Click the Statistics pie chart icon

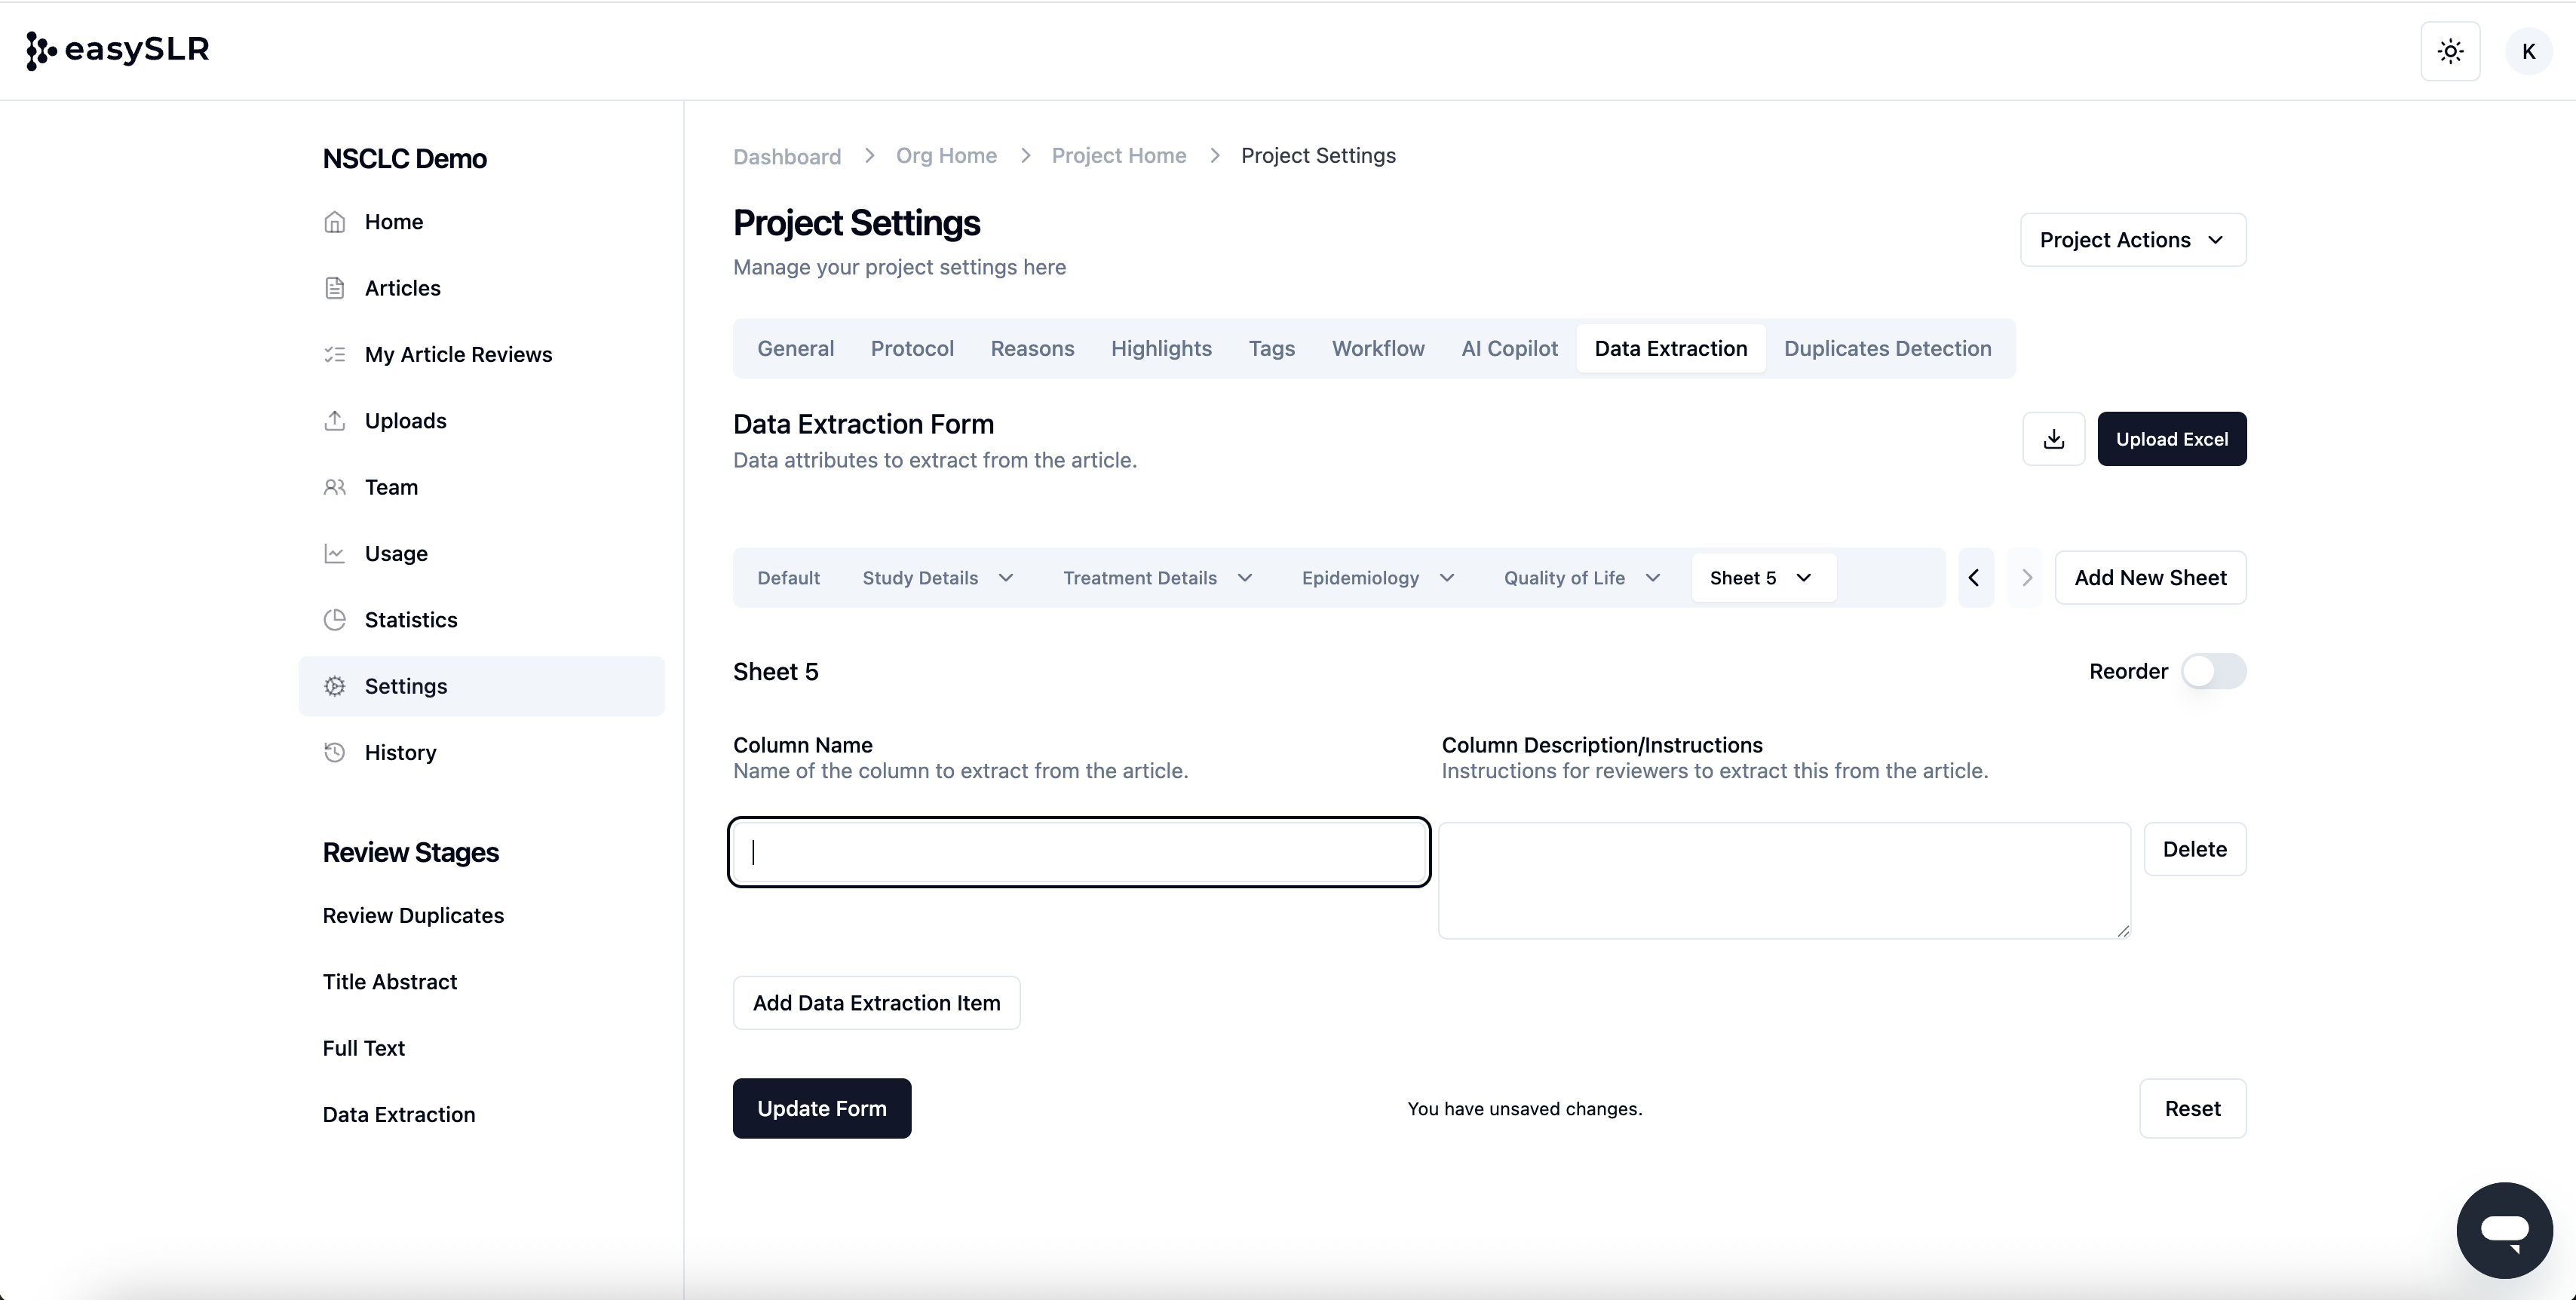(x=335, y=620)
